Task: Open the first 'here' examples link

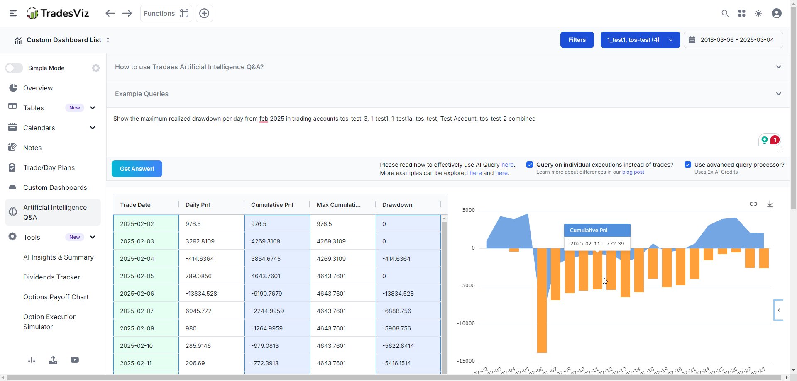Action: [x=475, y=173]
